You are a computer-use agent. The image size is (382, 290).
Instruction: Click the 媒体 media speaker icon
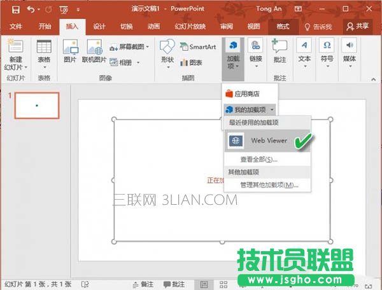point(350,45)
